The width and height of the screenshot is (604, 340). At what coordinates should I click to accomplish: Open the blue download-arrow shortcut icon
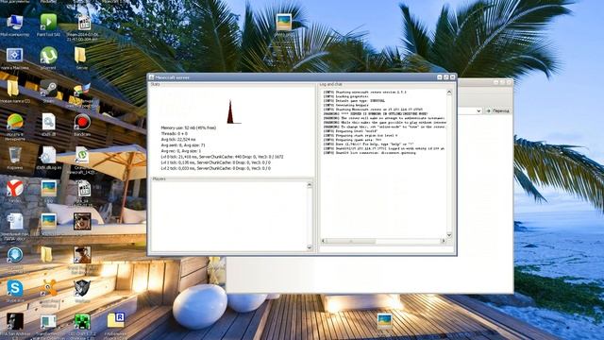point(15,255)
